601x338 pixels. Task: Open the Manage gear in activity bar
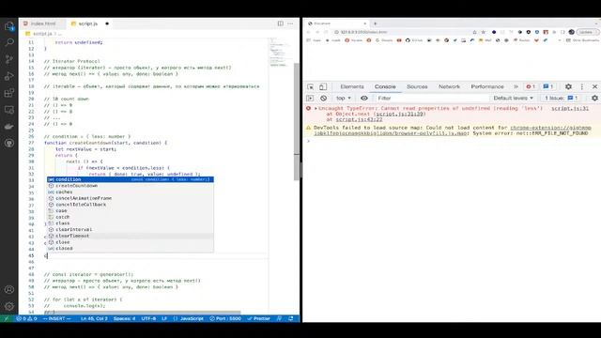click(8, 306)
